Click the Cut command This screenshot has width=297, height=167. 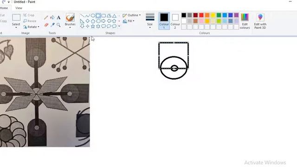pyautogui.click(x=2, y=15)
